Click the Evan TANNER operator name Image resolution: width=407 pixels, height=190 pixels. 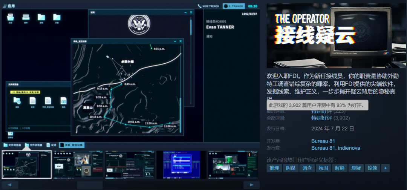click(220, 27)
